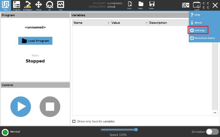Adjust the Speed slider handle
The image size is (220, 137).
(136, 130)
